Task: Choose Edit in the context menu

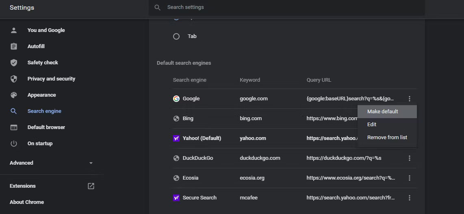Action: (x=372, y=125)
